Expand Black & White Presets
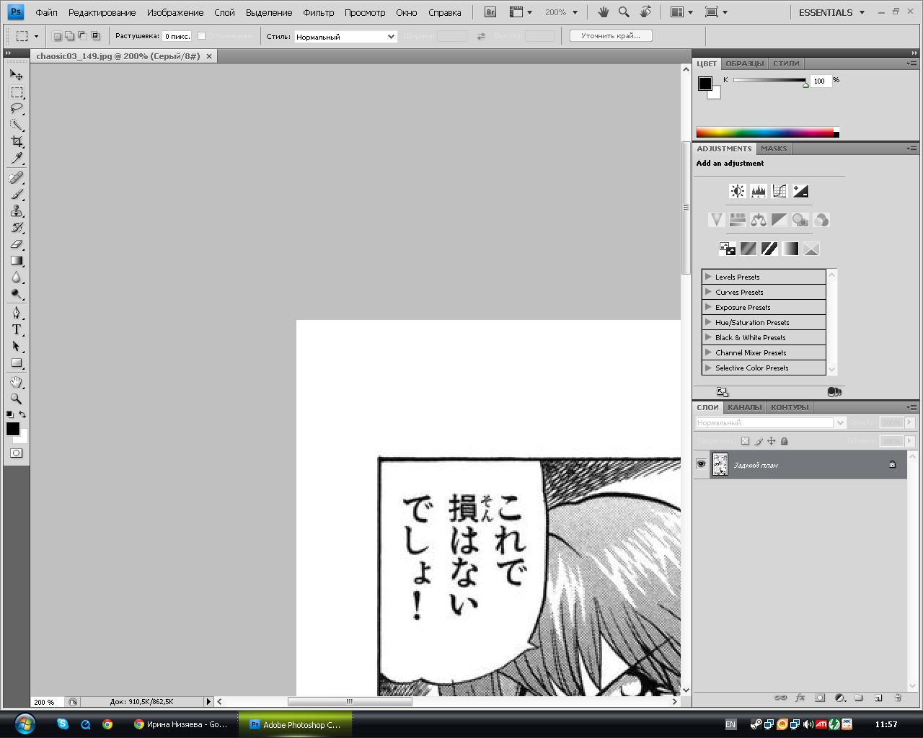Screen dimensions: 923x738 [708, 337]
